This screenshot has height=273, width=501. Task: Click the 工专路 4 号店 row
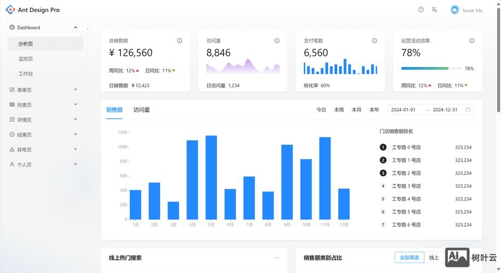tap(426, 199)
